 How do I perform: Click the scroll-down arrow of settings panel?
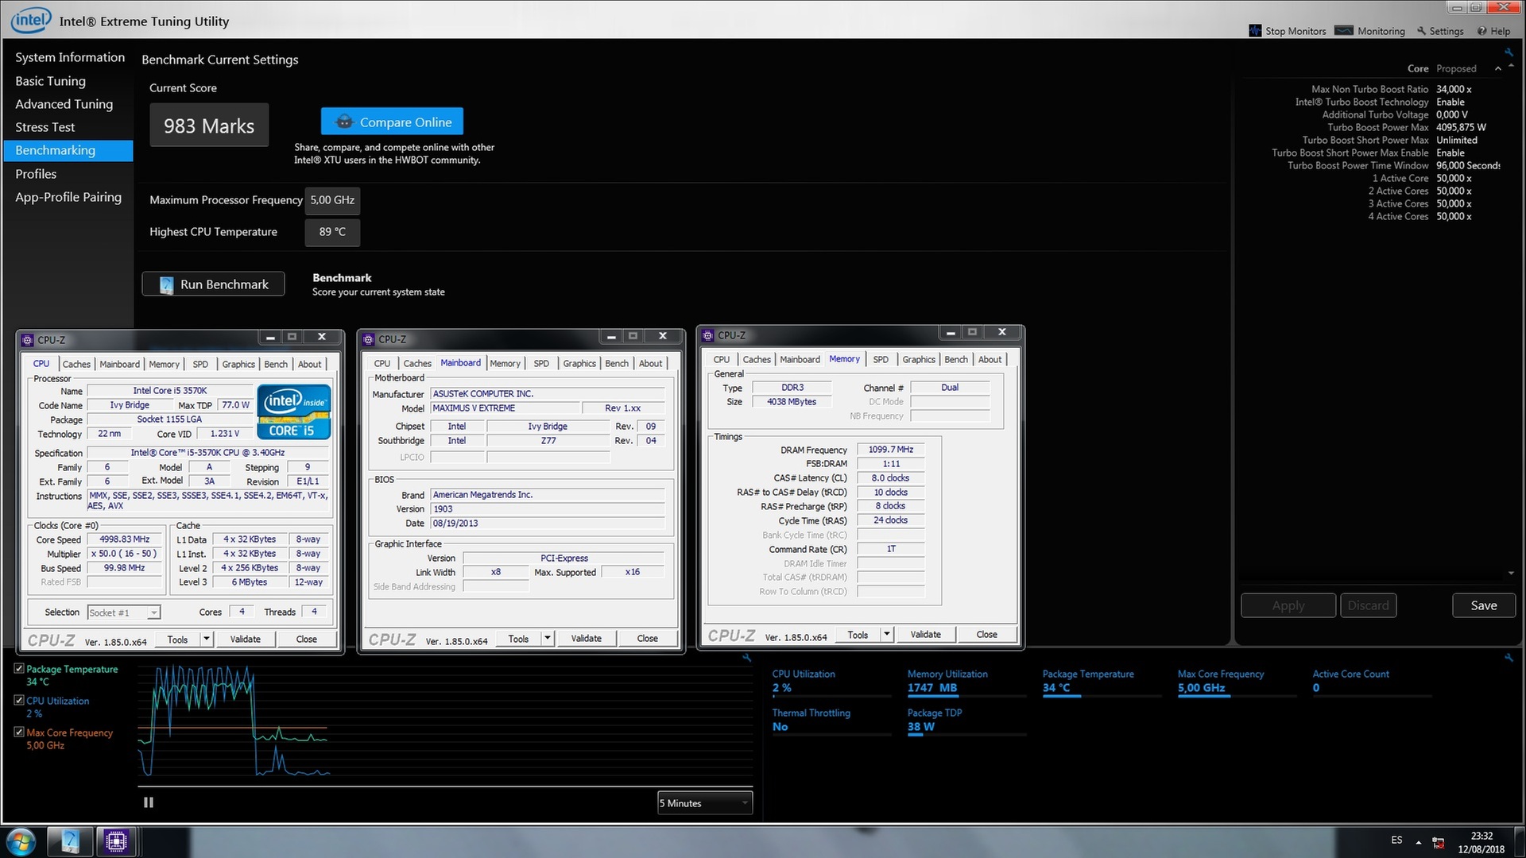[x=1511, y=573]
